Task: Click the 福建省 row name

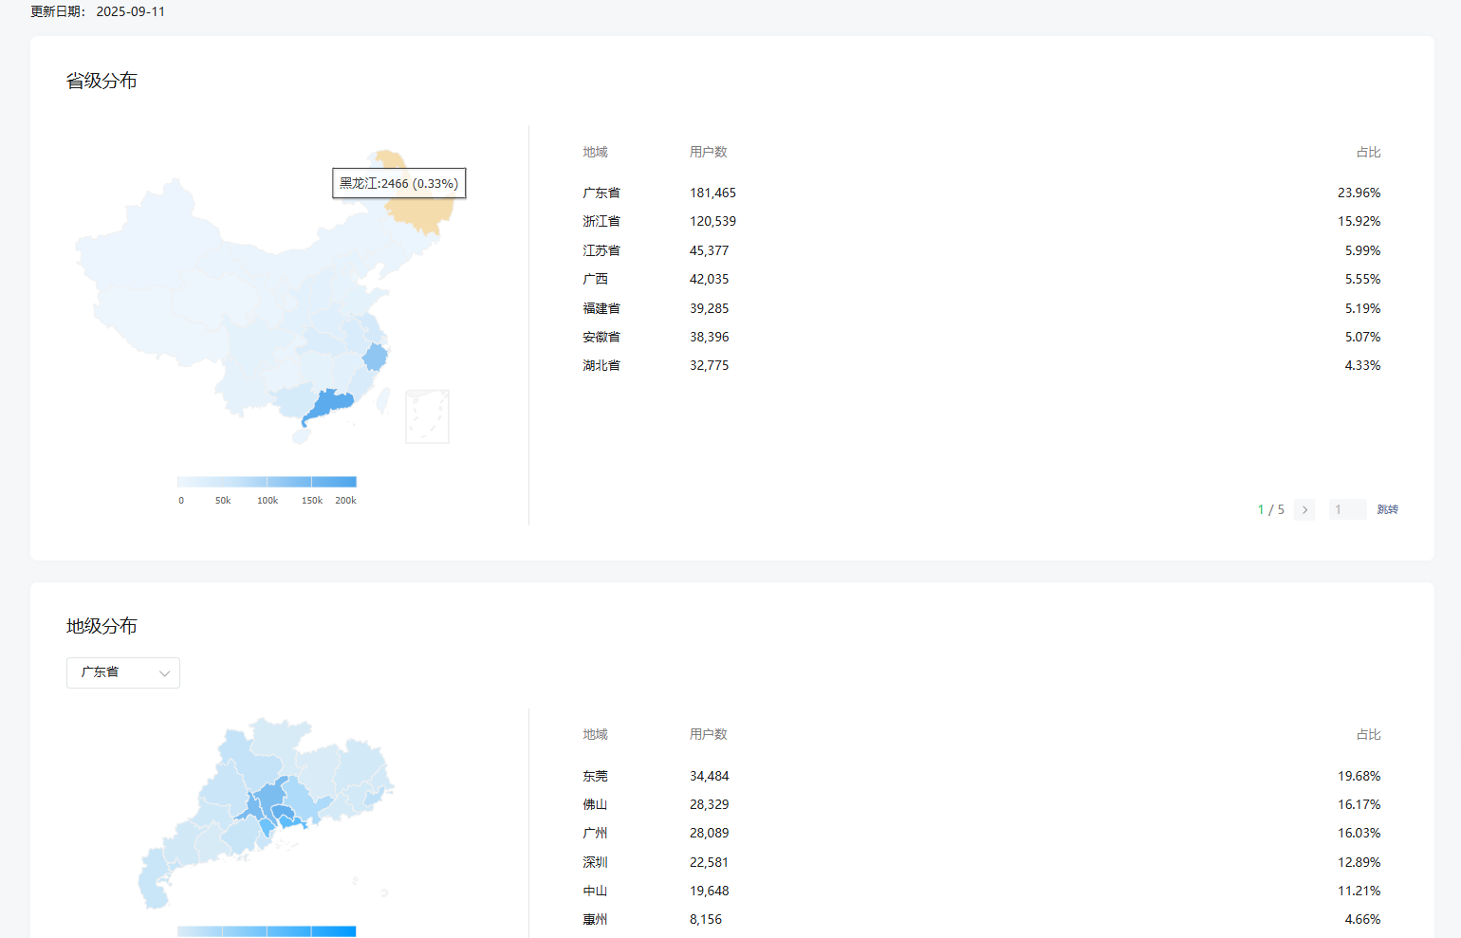Action: 601,308
